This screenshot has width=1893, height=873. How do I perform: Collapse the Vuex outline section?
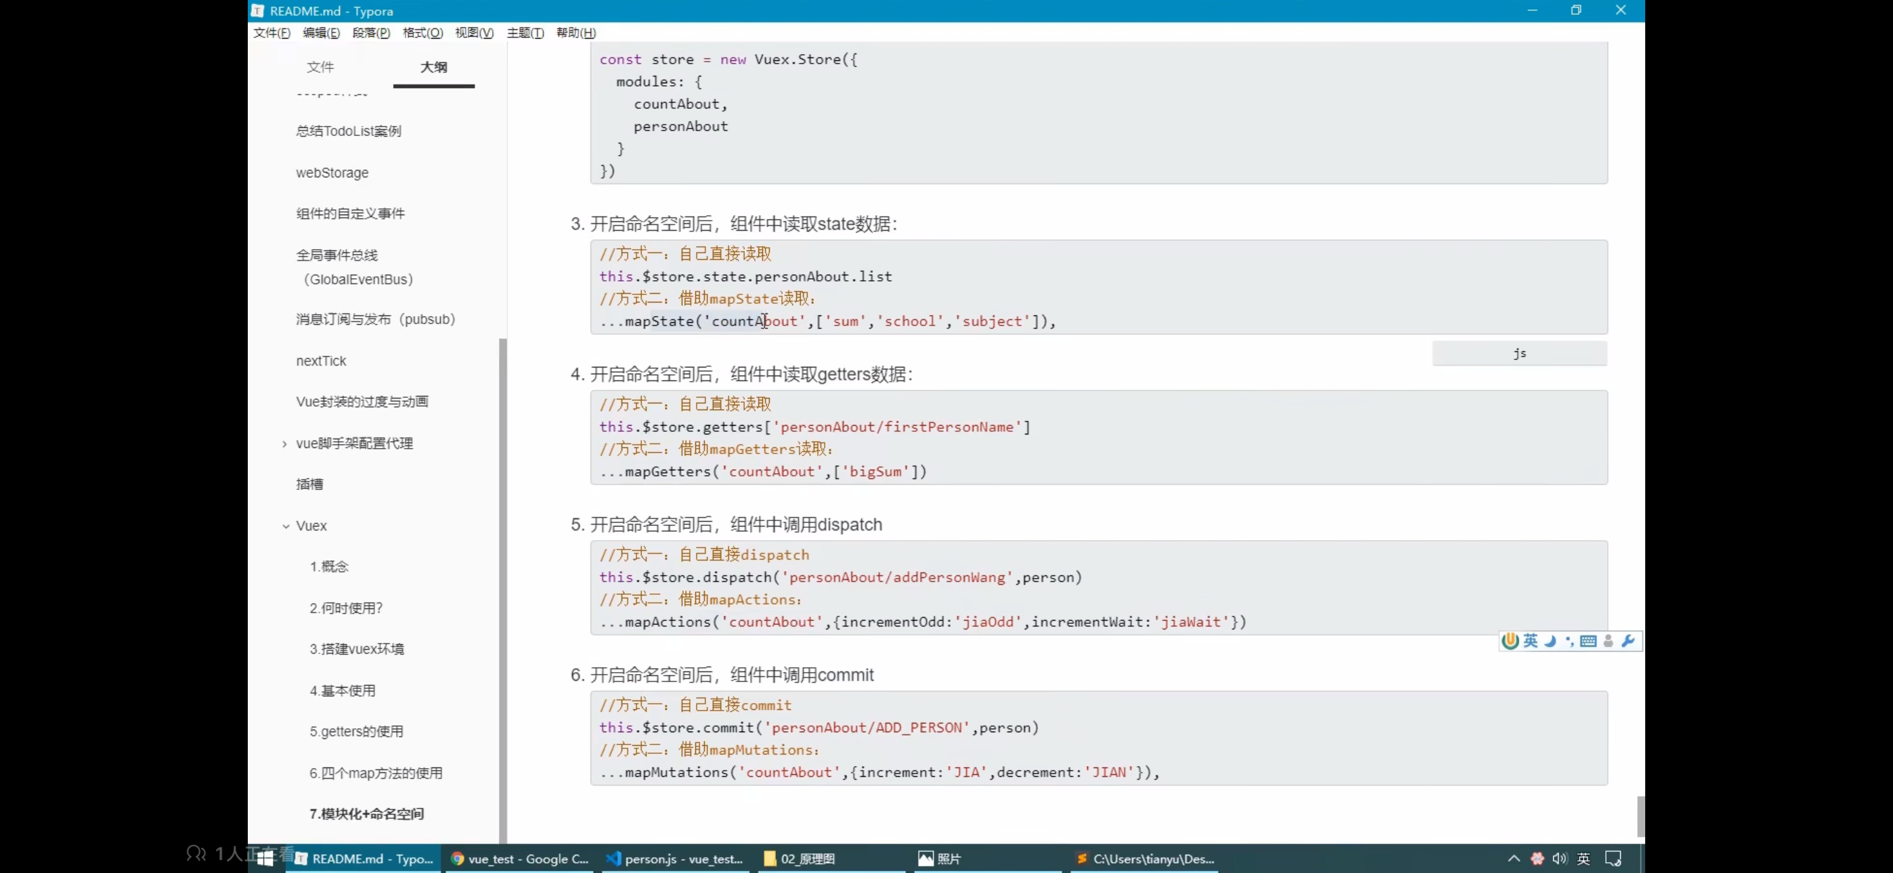(x=286, y=526)
